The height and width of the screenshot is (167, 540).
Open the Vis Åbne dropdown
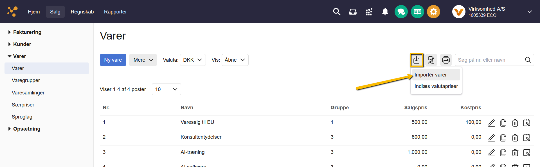(235, 60)
